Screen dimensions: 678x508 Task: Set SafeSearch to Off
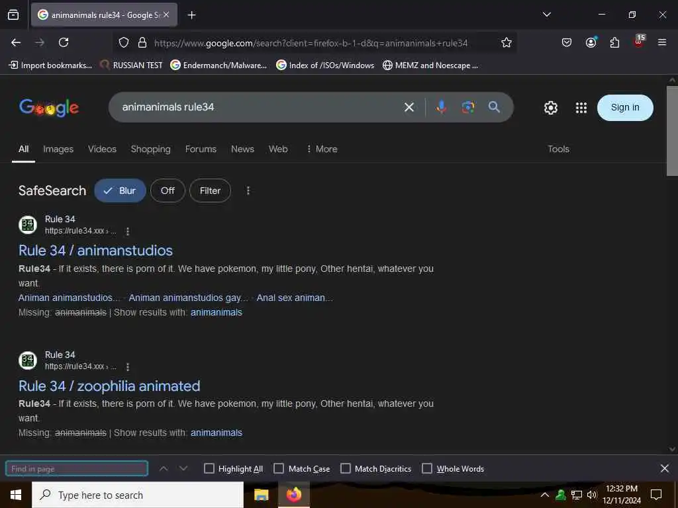[x=168, y=190]
